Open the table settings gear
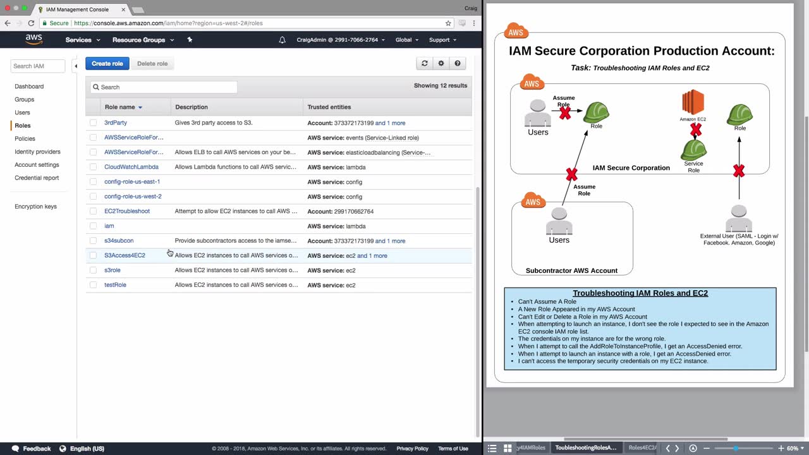809x455 pixels. coord(441,63)
